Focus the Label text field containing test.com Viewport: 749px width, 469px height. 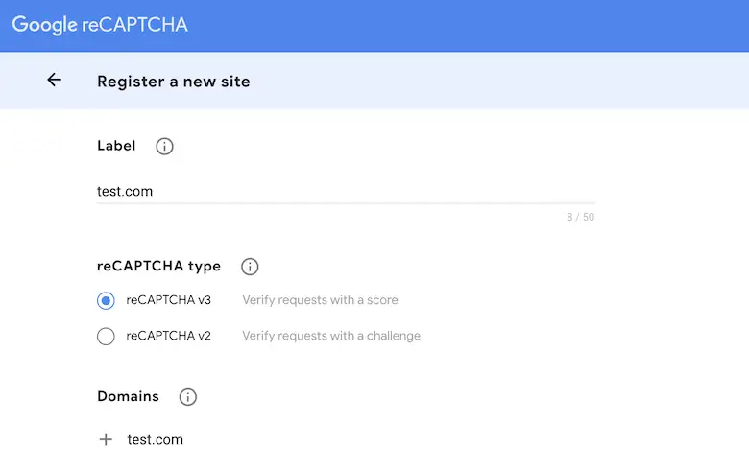point(346,191)
